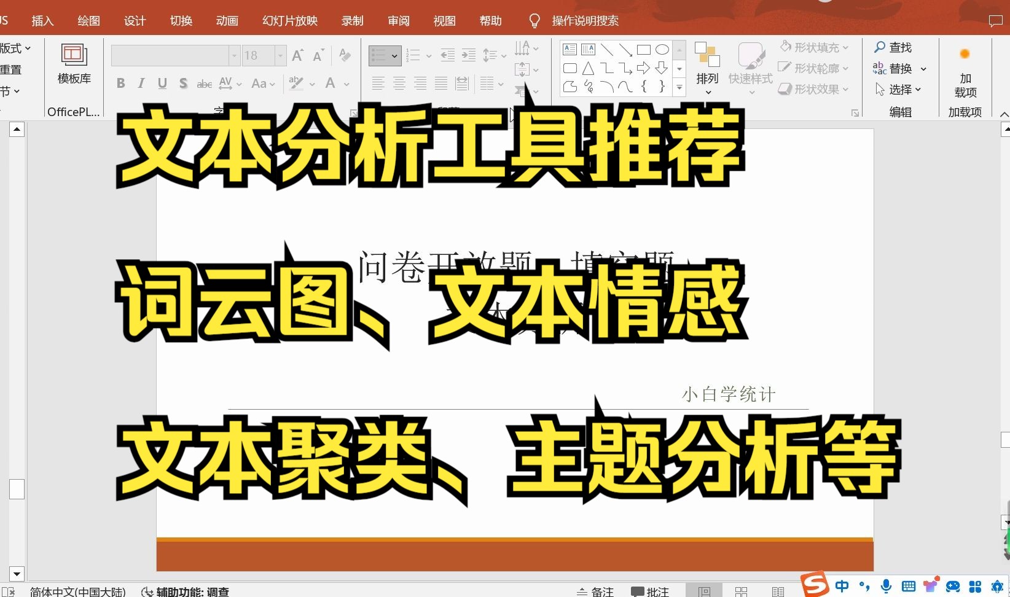This screenshot has height=597, width=1010.
Task: Open the bullet list dropdown
Action: [394, 56]
